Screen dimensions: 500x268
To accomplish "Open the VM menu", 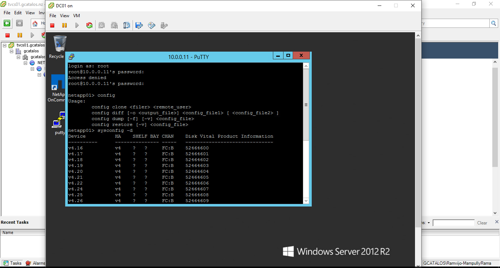I will pos(77,16).
